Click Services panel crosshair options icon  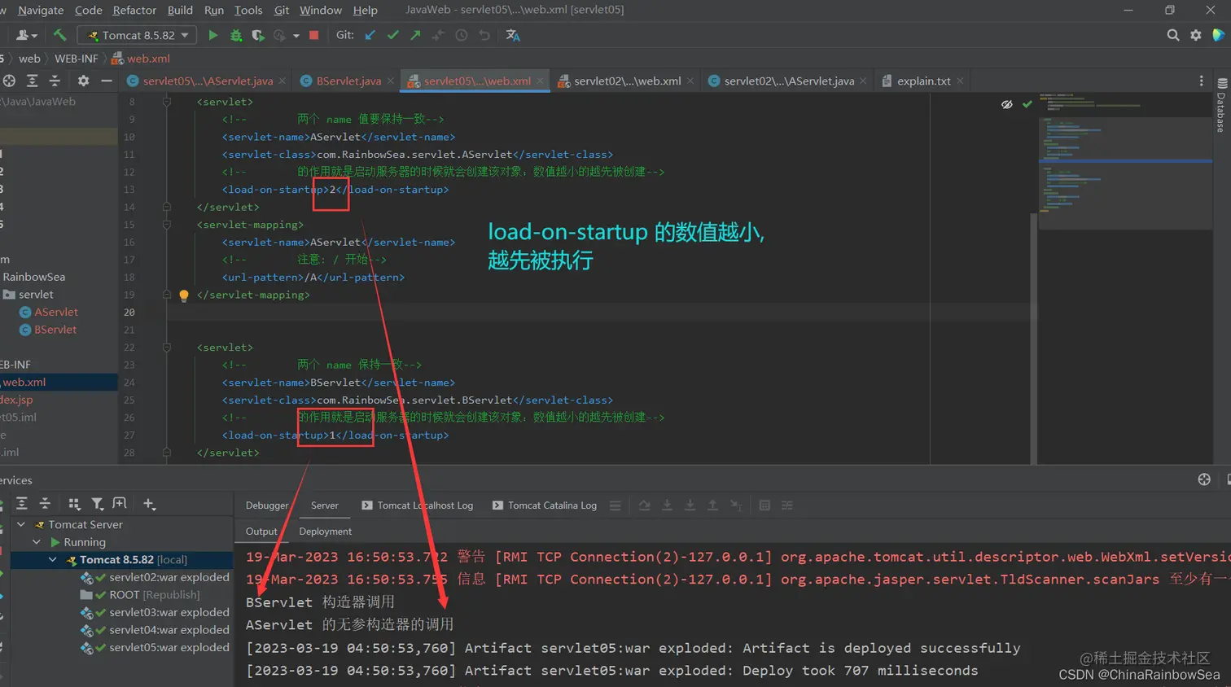click(1204, 479)
